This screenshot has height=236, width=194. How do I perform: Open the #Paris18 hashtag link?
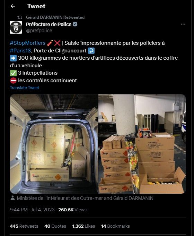coord(20,51)
